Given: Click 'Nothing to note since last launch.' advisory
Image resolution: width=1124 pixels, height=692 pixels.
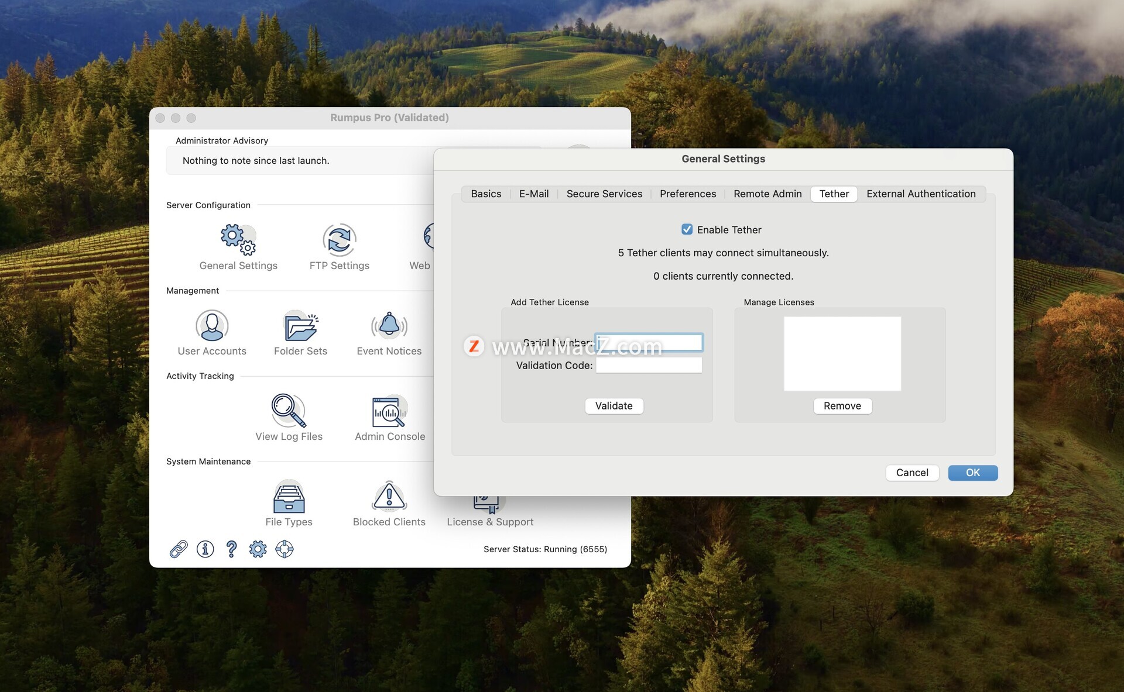Looking at the screenshot, I should tap(256, 160).
